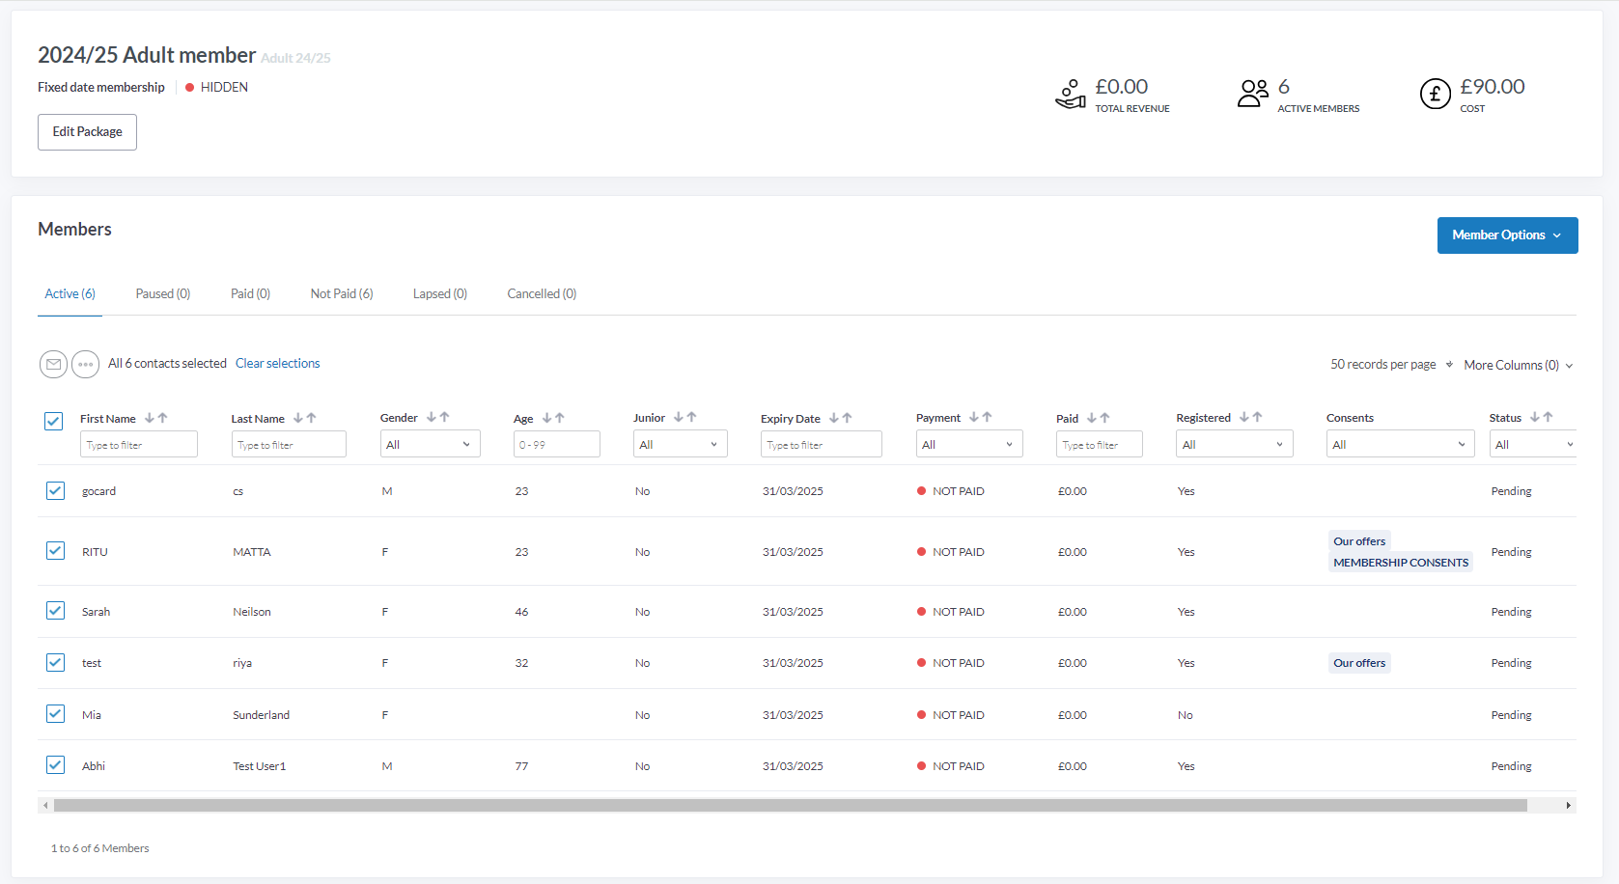Image resolution: width=1619 pixels, height=884 pixels.
Task: Click the pound sign cost icon
Action: coord(1436,94)
